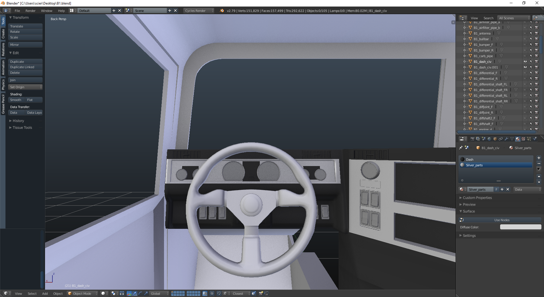The height and width of the screenshot is (297, 544).
Task: Click the Use Nodes button
Action: 500,220
